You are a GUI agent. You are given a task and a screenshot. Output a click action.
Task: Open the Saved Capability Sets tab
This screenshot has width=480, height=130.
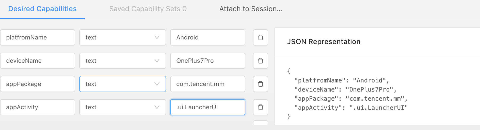pyautogui.click(x=148, y=9)
